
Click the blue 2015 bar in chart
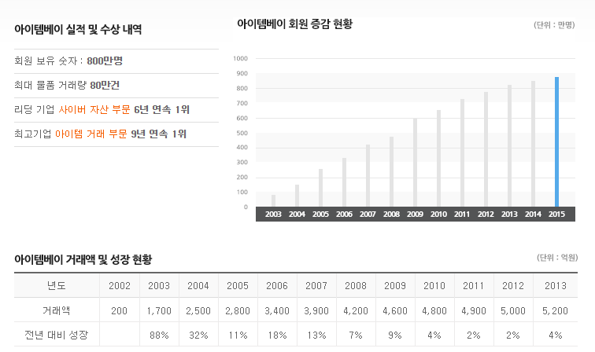556,141
